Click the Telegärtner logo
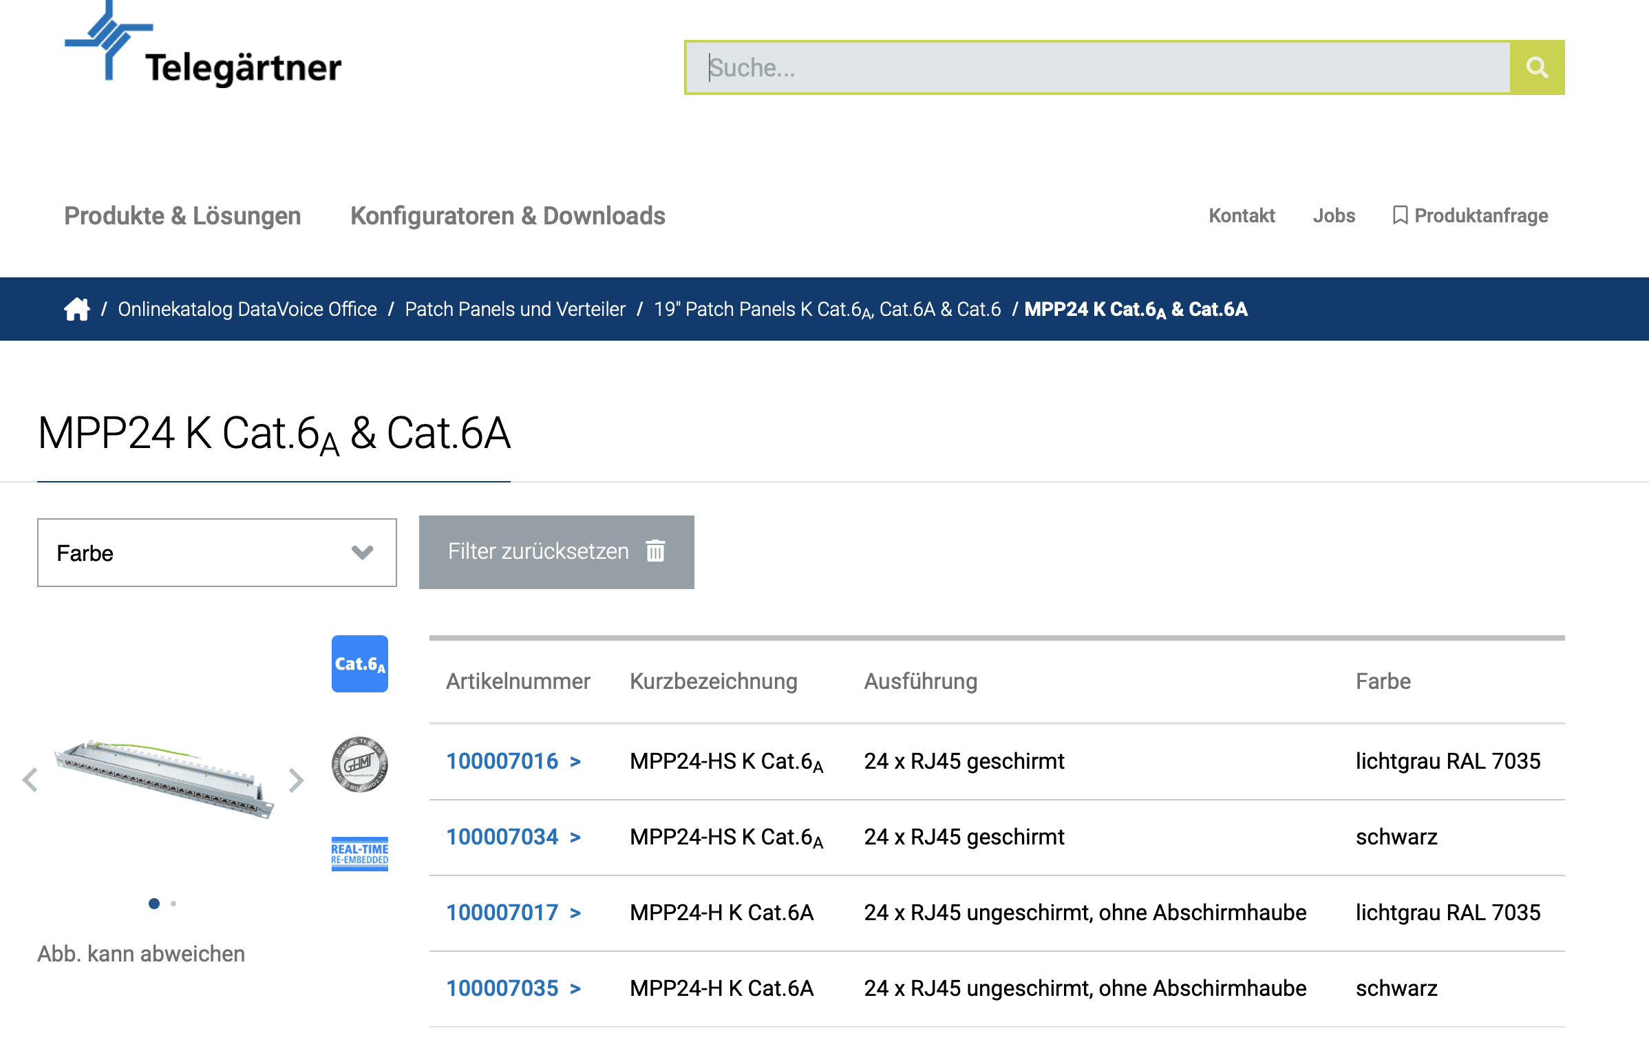 coord(202,43)
